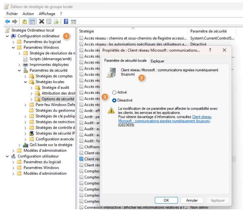Collapse the computer Paramètres Windows node
The height and width of the screenshot is (210, 243).
coord(13,47)
